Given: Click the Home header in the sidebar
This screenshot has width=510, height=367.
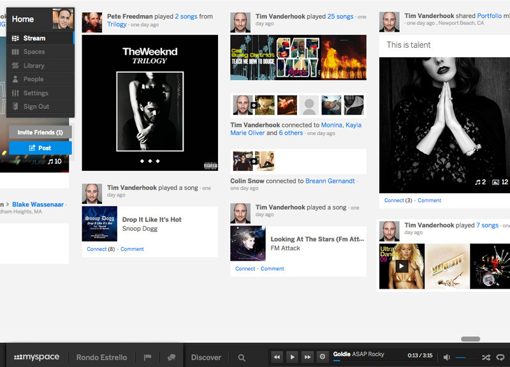Looking at the screenshot, I should pyautogui.click(x=23, y=19).
